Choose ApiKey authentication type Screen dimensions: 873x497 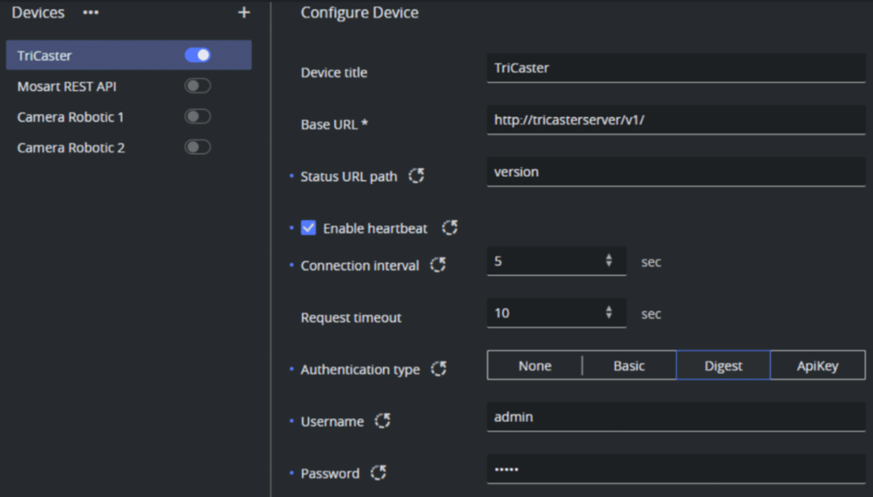(x=818, y=366)
